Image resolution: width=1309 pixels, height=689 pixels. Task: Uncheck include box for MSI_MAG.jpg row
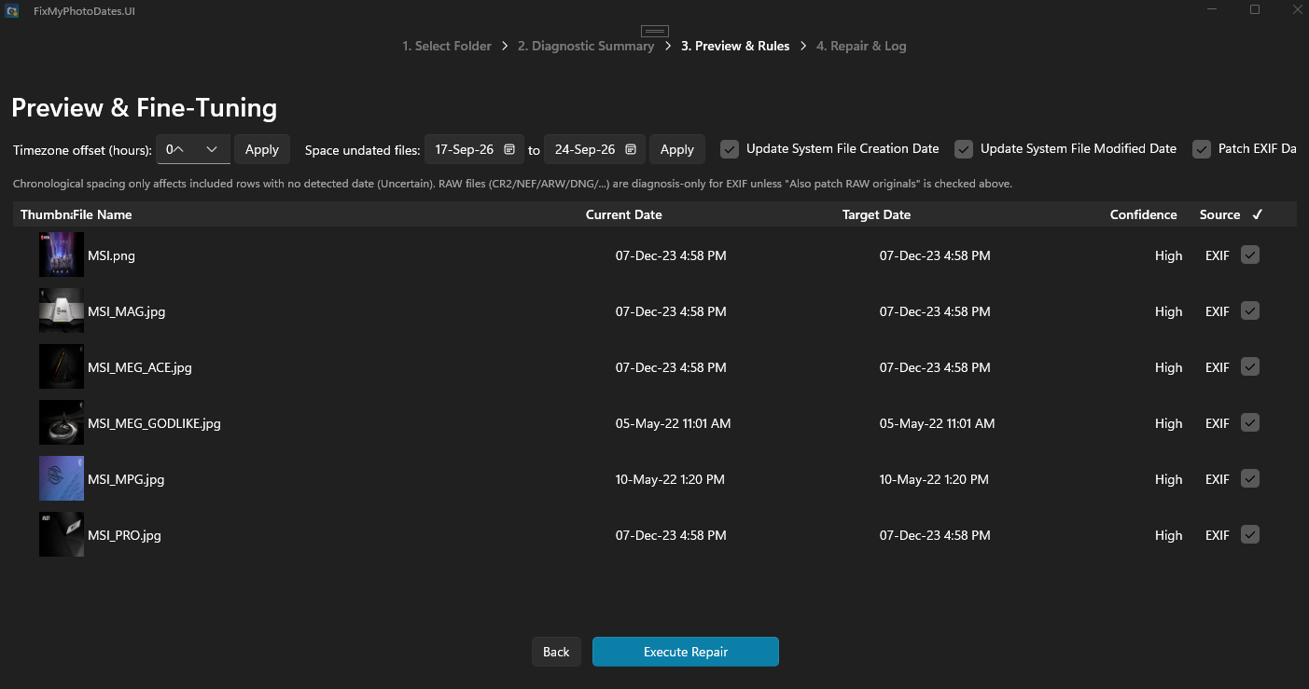tap(1250, 310)
